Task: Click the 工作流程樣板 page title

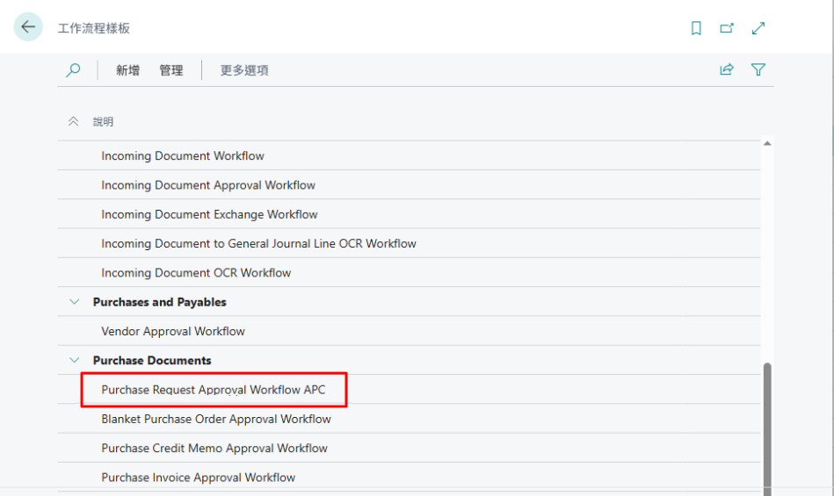Action: [94, 28]
